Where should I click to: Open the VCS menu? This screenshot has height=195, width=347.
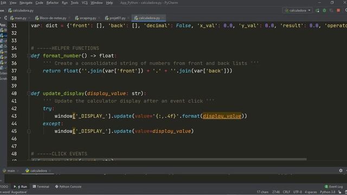click(x=85, y=3)
